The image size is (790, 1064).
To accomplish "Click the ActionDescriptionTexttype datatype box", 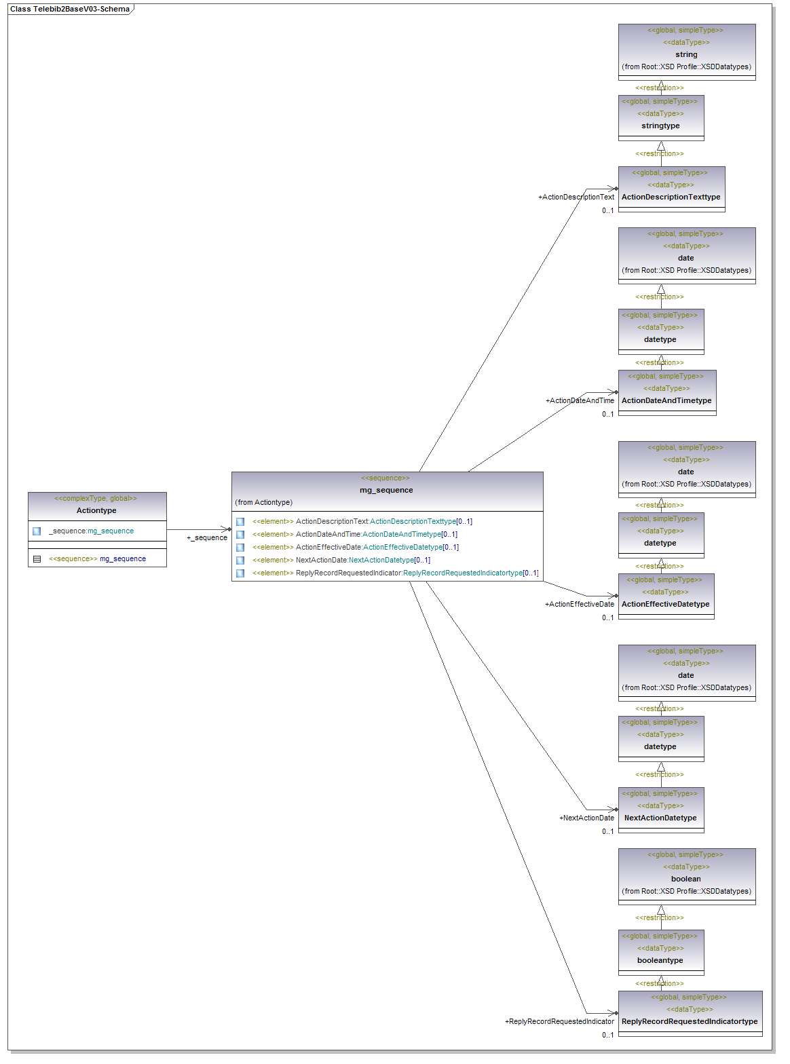I will pos(671,197).
